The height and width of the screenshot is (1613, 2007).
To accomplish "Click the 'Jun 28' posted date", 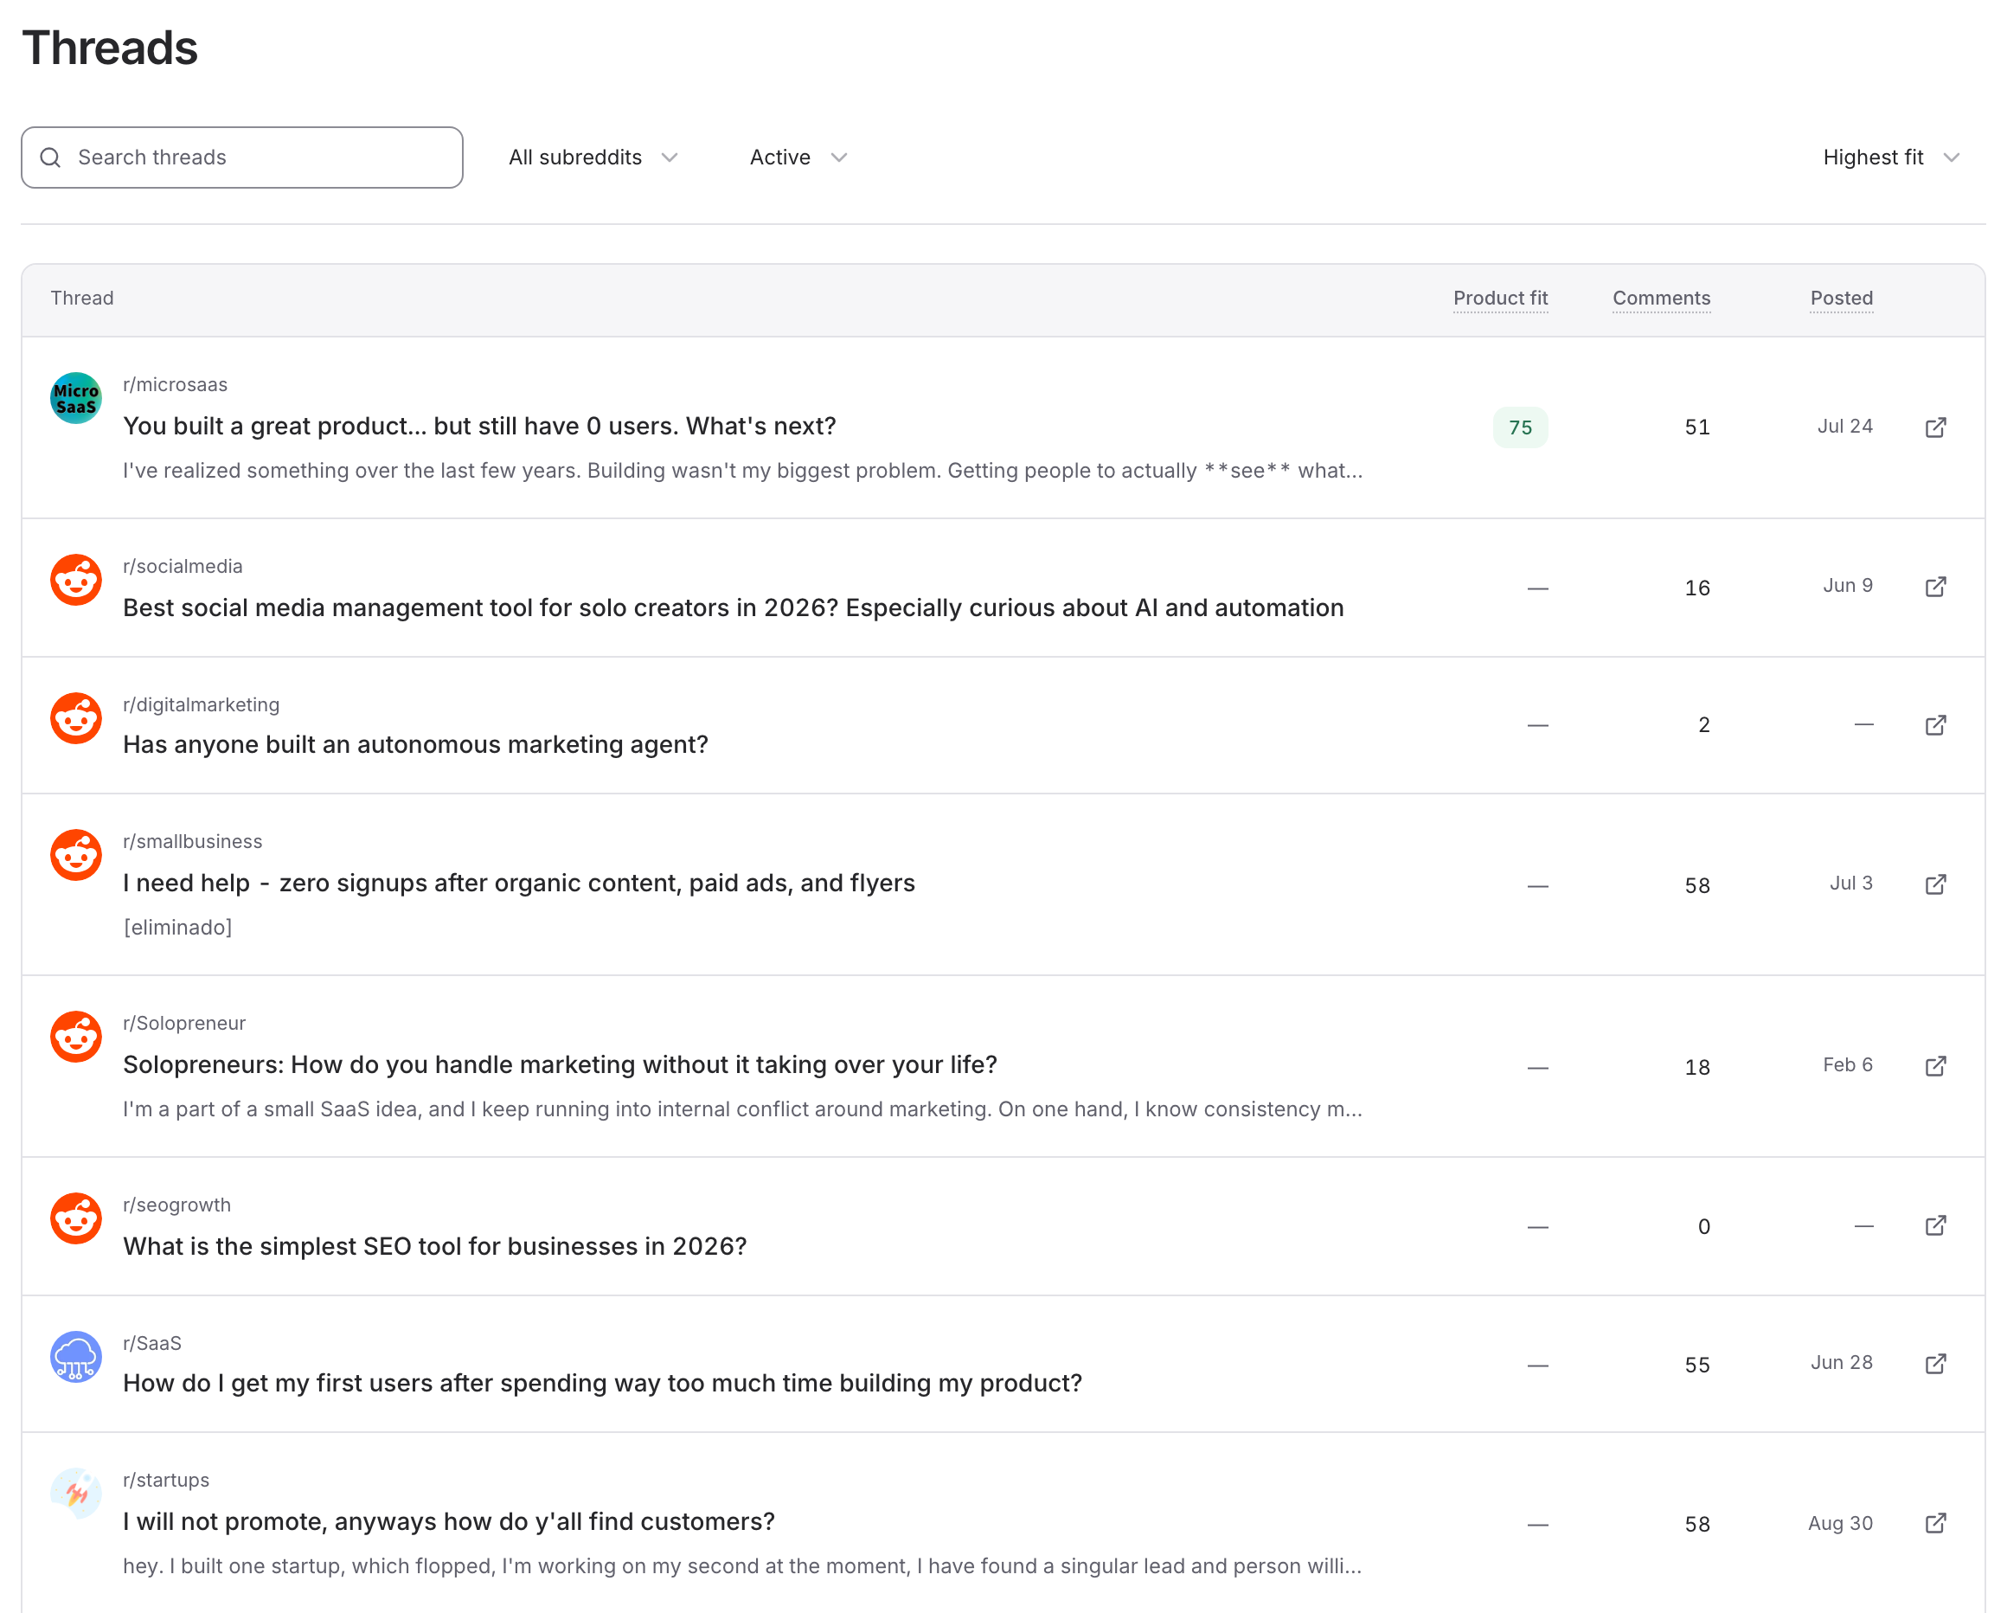I will [1840, 1362].
